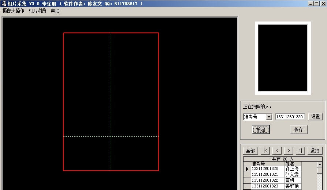Click the 保存 button
Image resolution: width=327 pixels, height=190 pixels.
click(299, 129)
